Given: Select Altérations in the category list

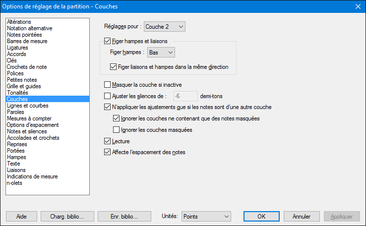Looking at the screenshot, I should click(x=19, y=22).
